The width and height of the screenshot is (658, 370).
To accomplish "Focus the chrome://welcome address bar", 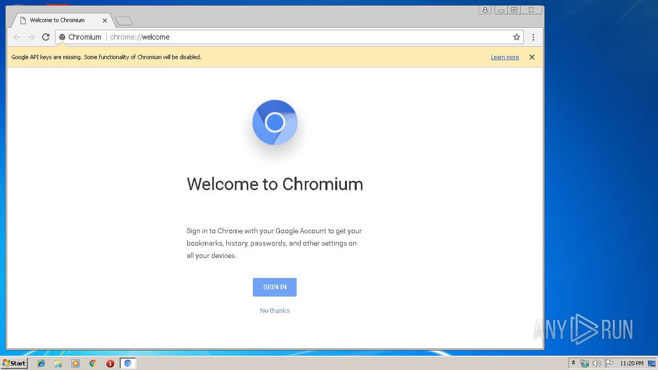I will [289, 37].
